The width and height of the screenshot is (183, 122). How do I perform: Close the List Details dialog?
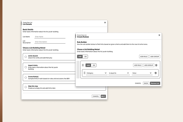[105, 23]
